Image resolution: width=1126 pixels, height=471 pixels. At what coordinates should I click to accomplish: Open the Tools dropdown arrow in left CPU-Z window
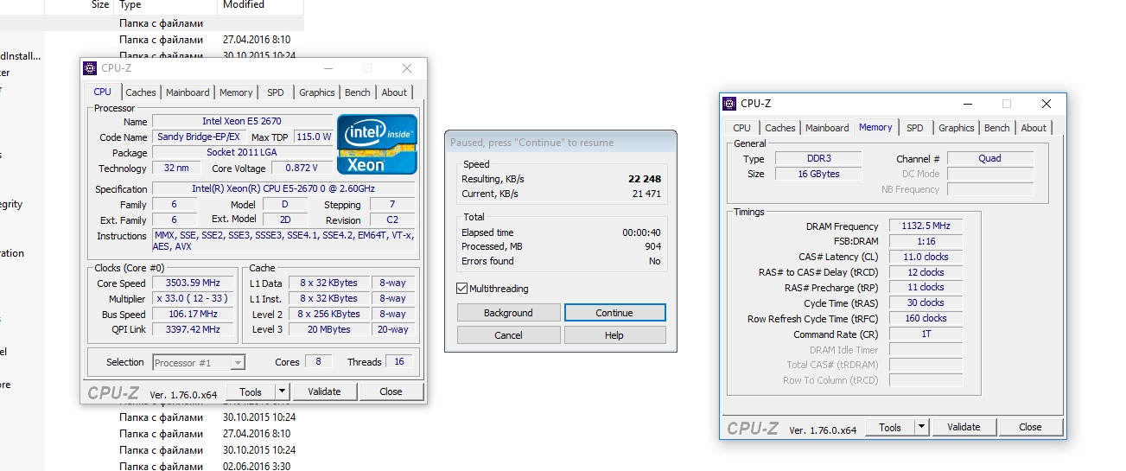(x=283, y=391)
